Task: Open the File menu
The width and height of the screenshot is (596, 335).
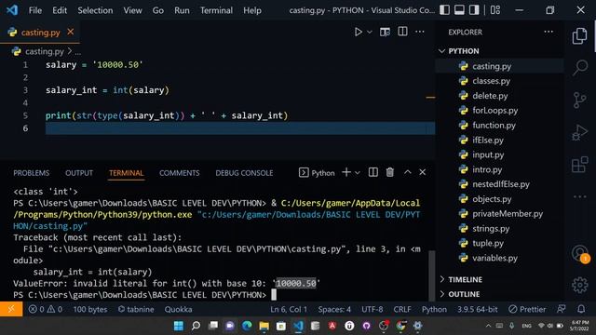Action: (x=35, y=10)
